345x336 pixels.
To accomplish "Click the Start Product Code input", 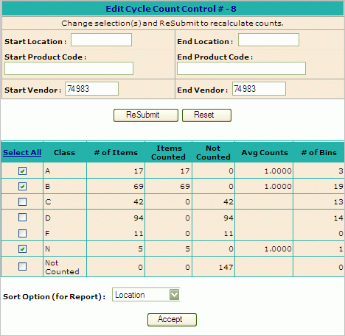I will 69,68.
